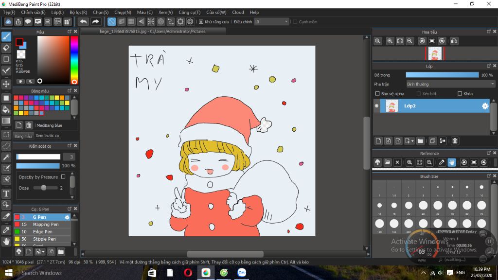The width and height of the screenshot is (498, 280).
Task: Enable Bảo vệ alpha checkbox
Action: (x=377, y=94)
